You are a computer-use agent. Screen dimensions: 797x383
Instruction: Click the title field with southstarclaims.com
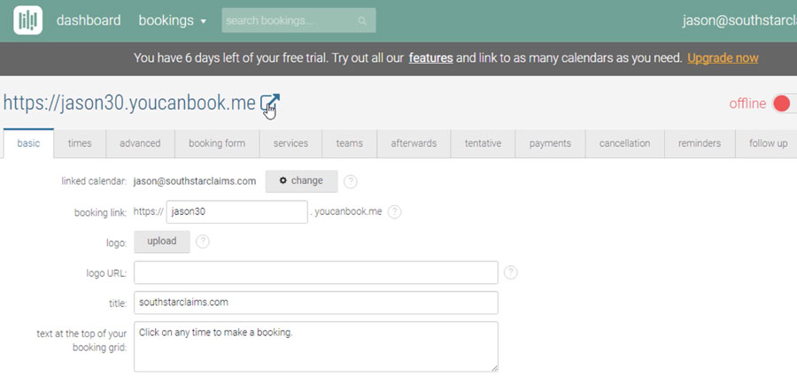pos(316,303)
